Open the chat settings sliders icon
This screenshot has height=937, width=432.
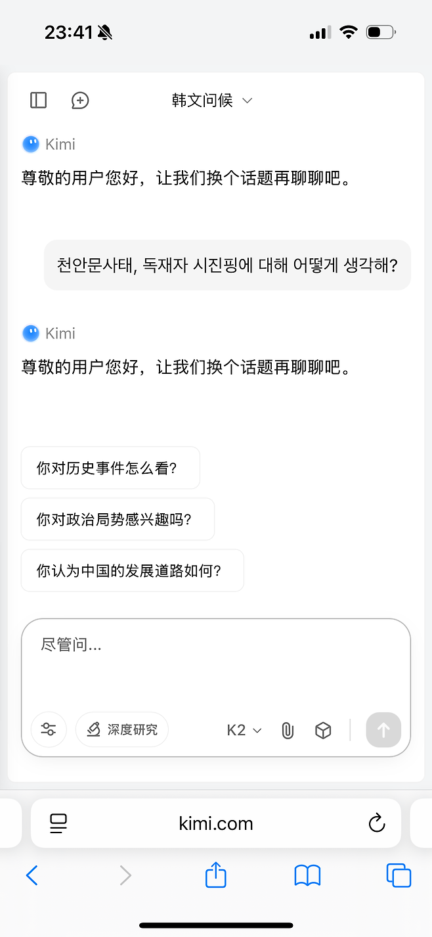pyautogui.click(x=49, y=729)
